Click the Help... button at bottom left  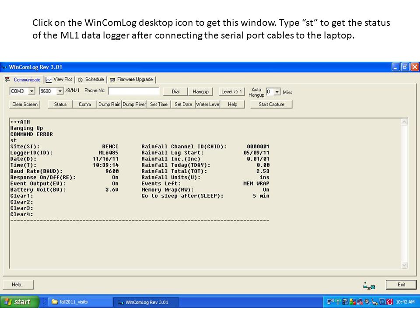(18, 284)
